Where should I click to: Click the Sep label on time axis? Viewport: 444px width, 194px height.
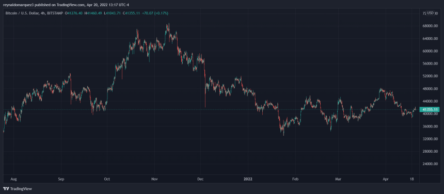pyautogui.click(x=61, y=179)
